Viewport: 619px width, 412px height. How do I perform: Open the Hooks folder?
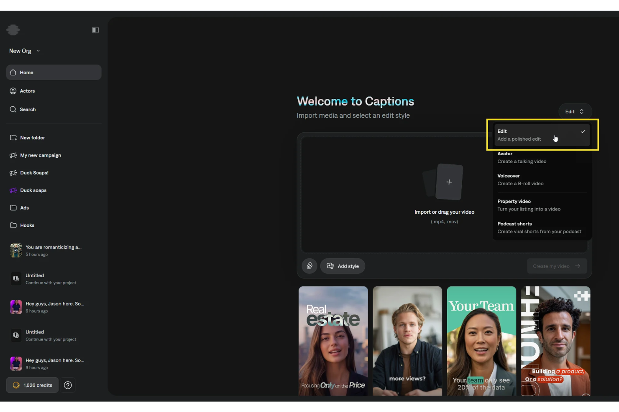[54, 225]
